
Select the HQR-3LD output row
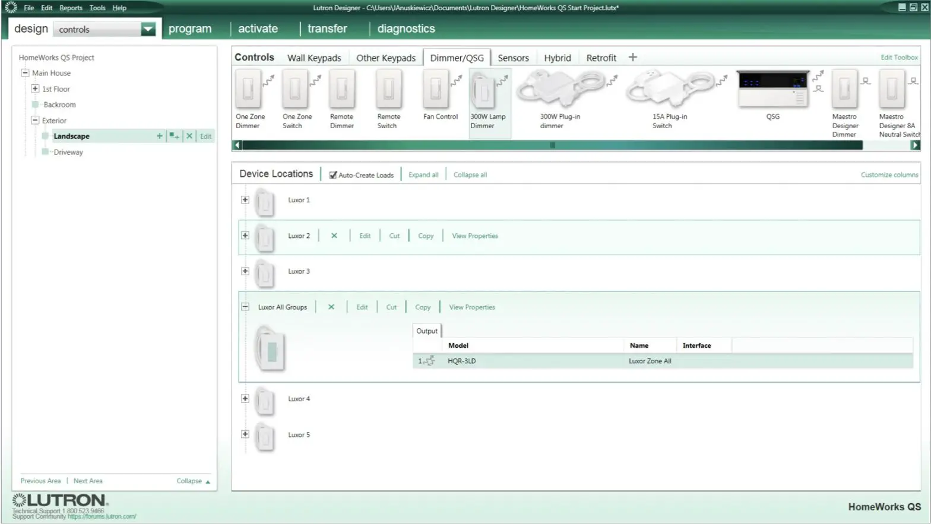coord(663,361)
